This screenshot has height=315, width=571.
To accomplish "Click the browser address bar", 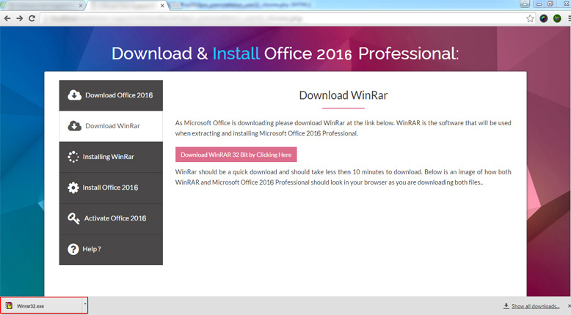I will tap(279, 18).
